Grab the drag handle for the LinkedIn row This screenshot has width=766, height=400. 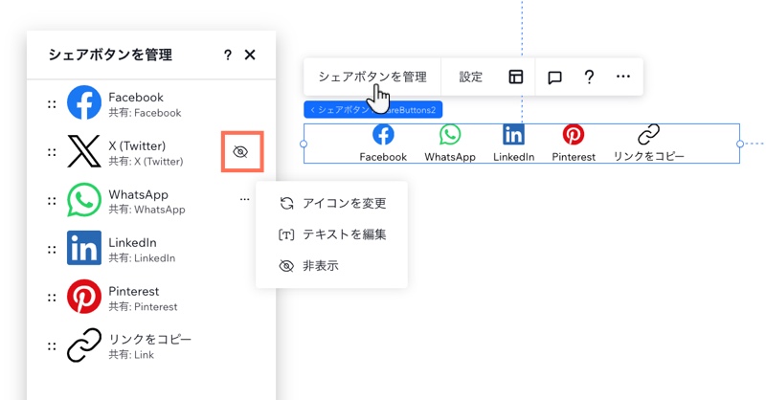point(52,249)
